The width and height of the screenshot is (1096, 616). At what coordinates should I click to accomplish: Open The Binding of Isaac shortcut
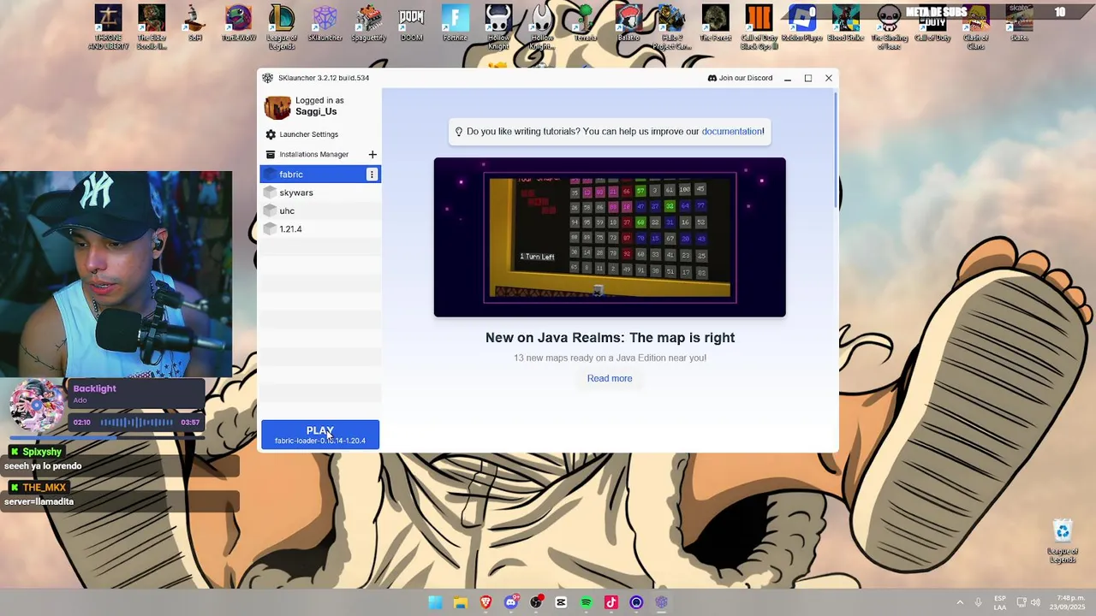tap(889, 27)
